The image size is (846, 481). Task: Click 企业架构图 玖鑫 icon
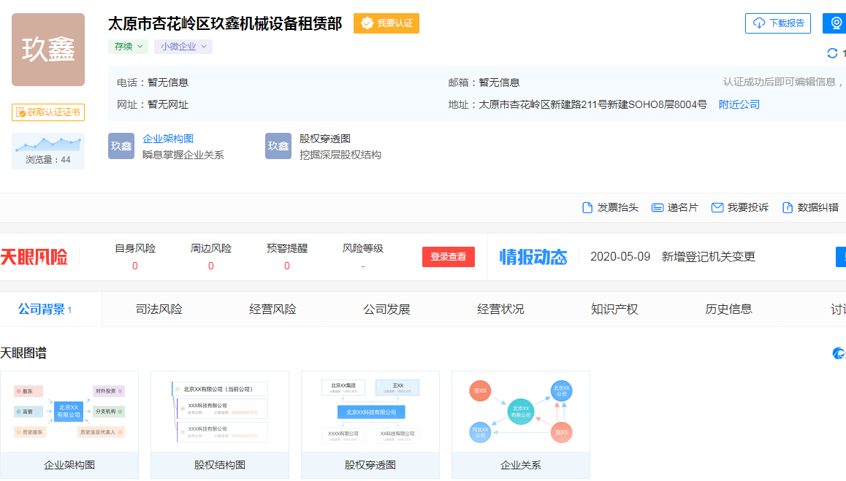click(121, 146)
